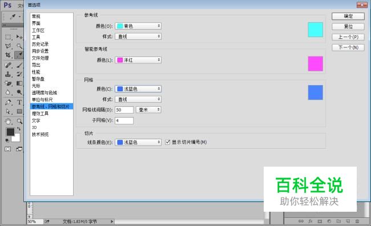The height and width of the screenshot is (226, 371).
Task: Click the add layer mask icon
Action: [x=320, y=221]
